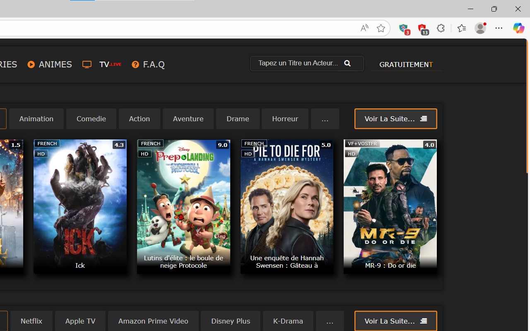The height and width of the screenshot is (331, 530).
Task: Expand more genres with the ellipsis tab
Action: (x=325, y=119)
